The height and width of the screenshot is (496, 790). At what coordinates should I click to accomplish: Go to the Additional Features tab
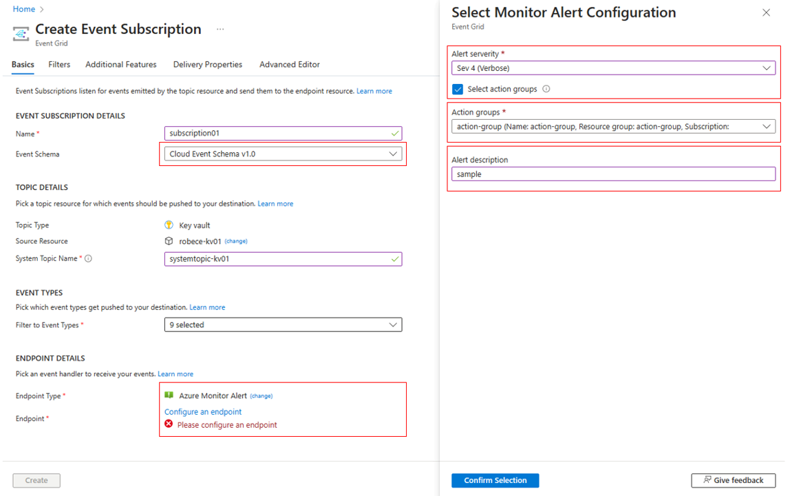pyautogui.click(x=121, y=65)
